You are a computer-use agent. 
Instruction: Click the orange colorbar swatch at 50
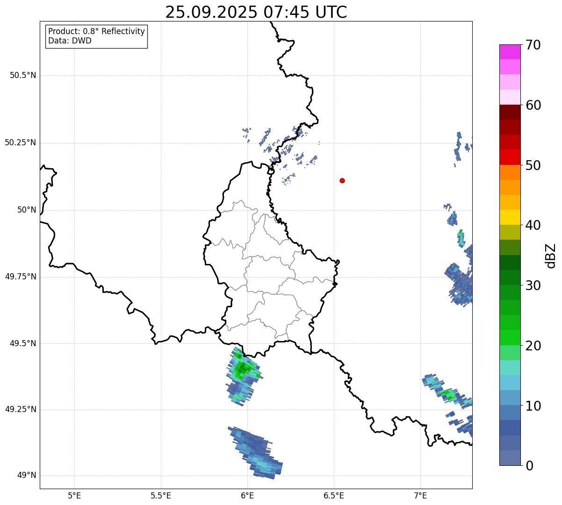click(x=510, y=172)
